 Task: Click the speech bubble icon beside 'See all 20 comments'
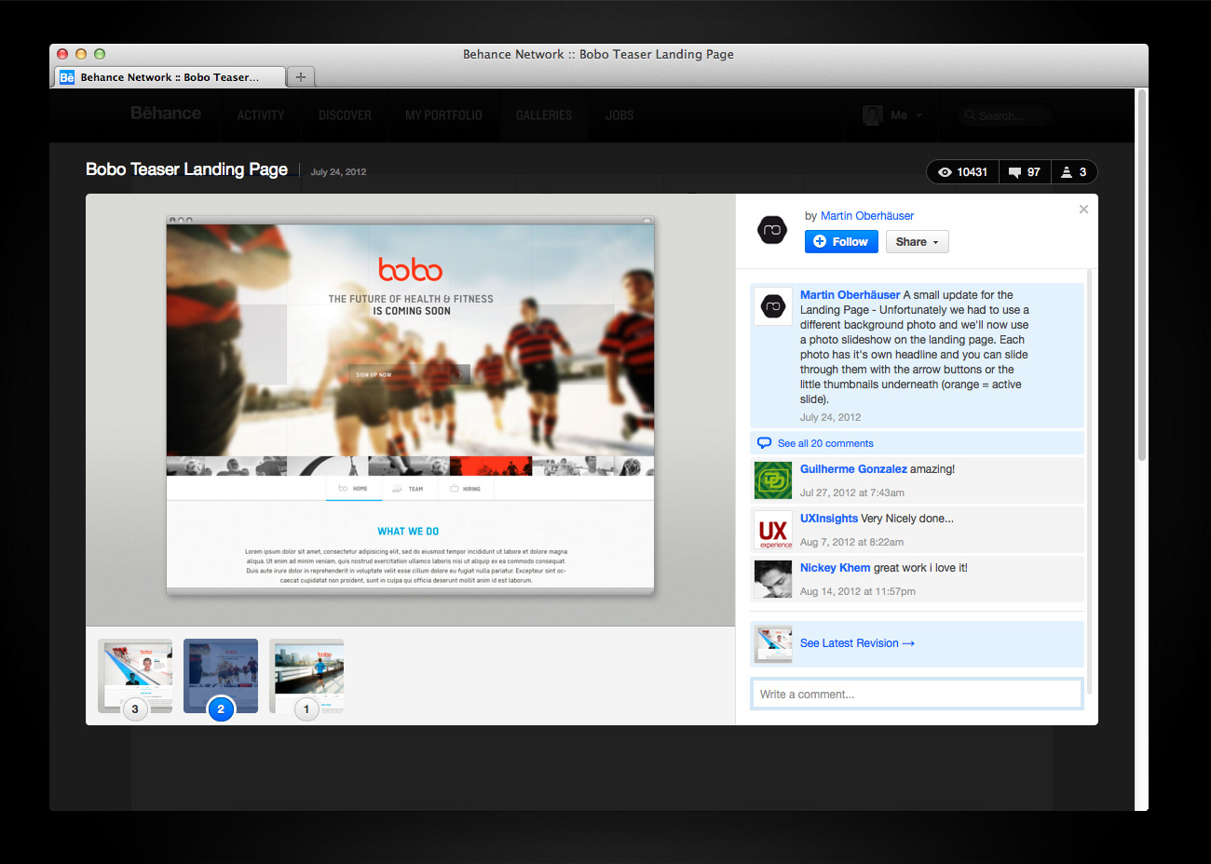[765, 443]
